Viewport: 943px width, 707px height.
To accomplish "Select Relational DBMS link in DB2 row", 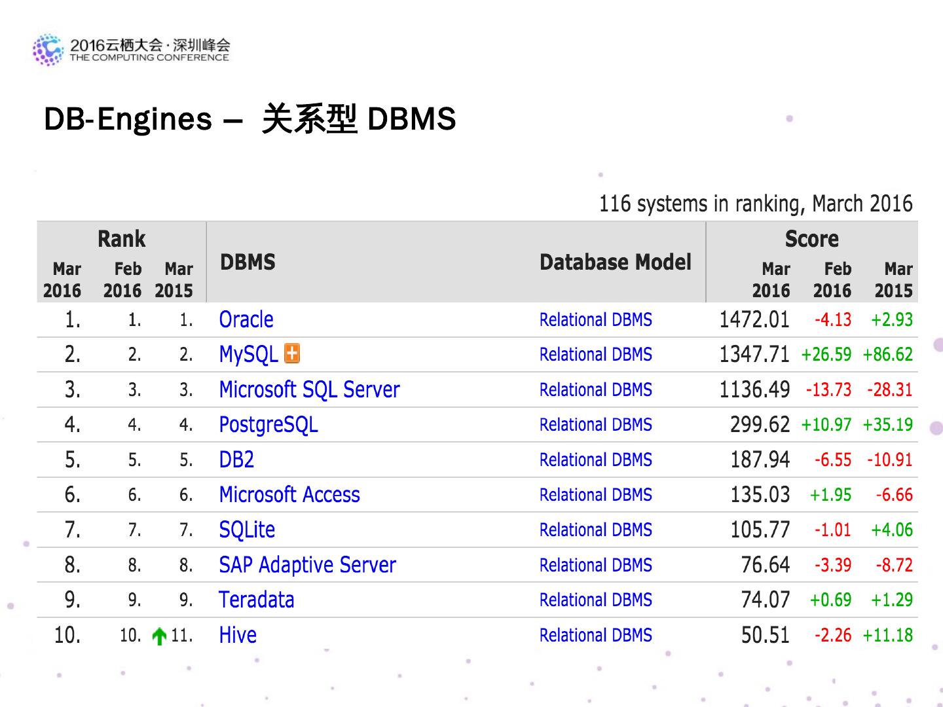I will click(596, 460).
